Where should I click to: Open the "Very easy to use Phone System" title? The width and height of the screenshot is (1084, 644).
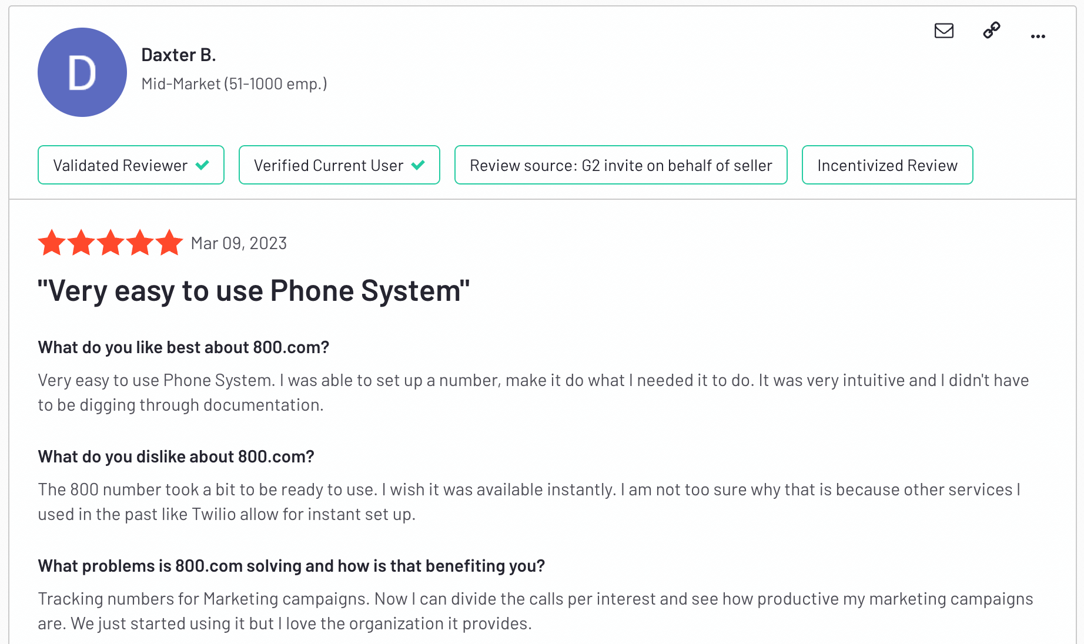coord(254,291)
